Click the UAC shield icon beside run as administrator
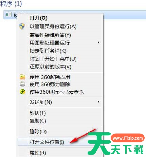 point(22,26)
